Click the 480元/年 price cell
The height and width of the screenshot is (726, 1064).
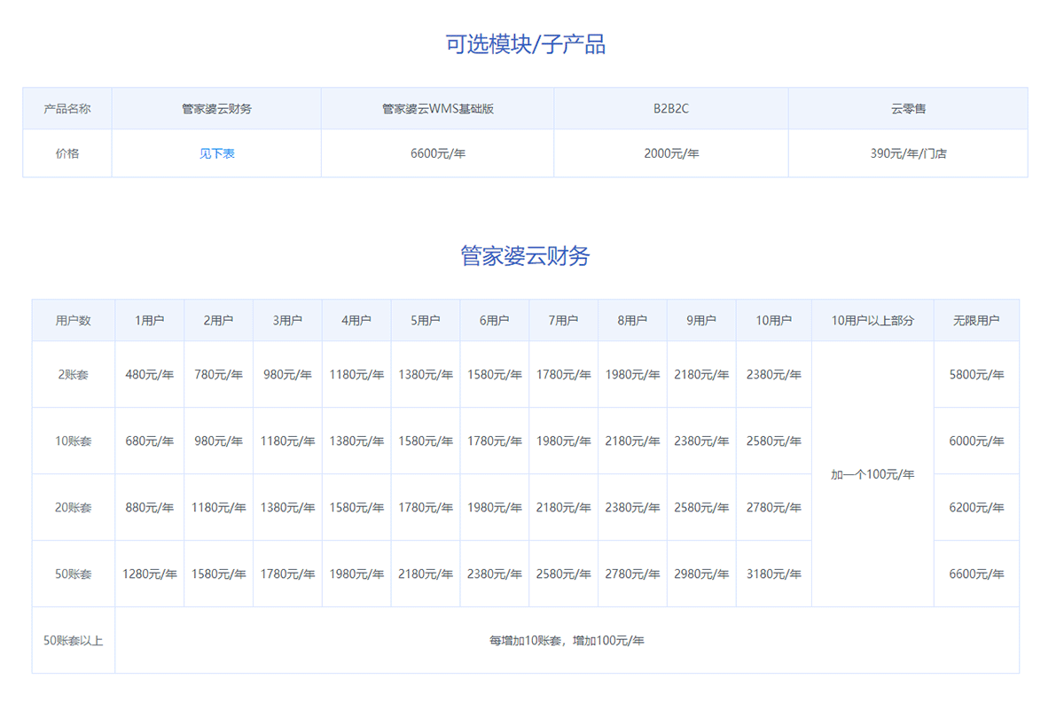[x=150, y=375]
